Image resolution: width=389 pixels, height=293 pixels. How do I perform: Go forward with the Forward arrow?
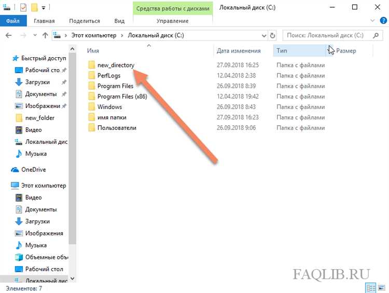coord(23,35)
